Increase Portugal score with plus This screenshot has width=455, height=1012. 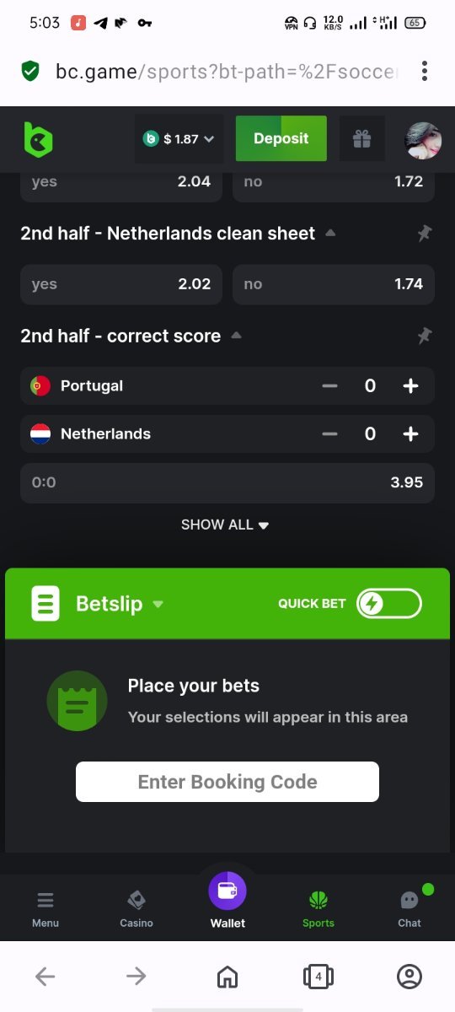click(410, 386)
